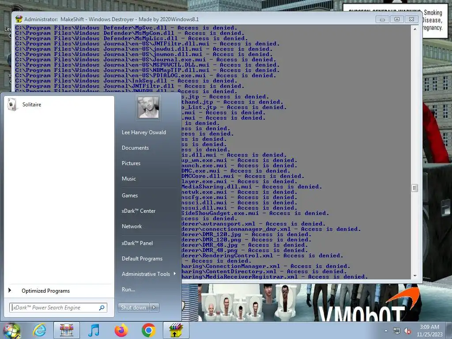Image resolution: width=452 pixels, height=339 pixels.
Task: Click the Start orb button
Action: pos(11,330)
